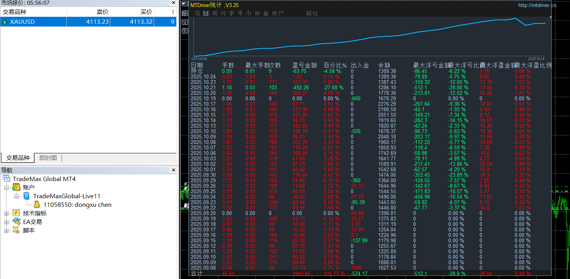Select the 周 weekly tab in MTDriver

(x=215, y=13)
